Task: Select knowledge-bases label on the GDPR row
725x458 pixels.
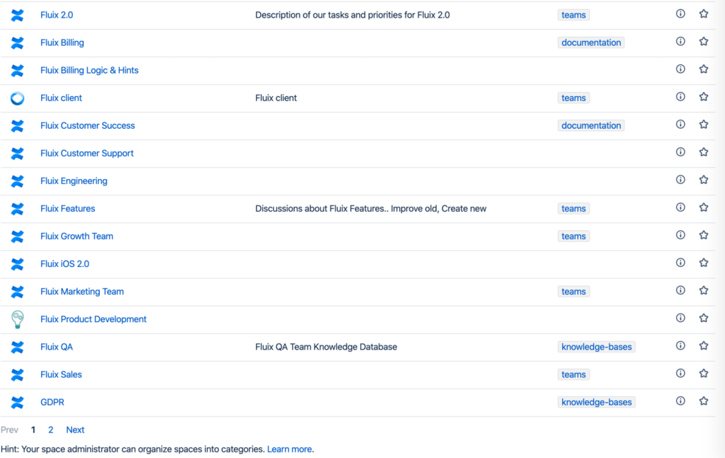Action: click(x=596, y=402)
